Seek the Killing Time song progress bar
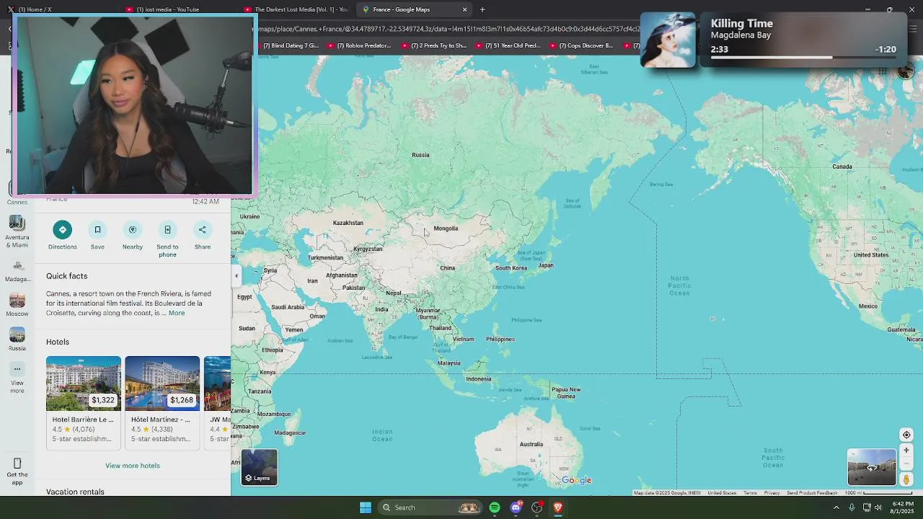The width and height of the screenshot is (923, 519). (803, 57)
